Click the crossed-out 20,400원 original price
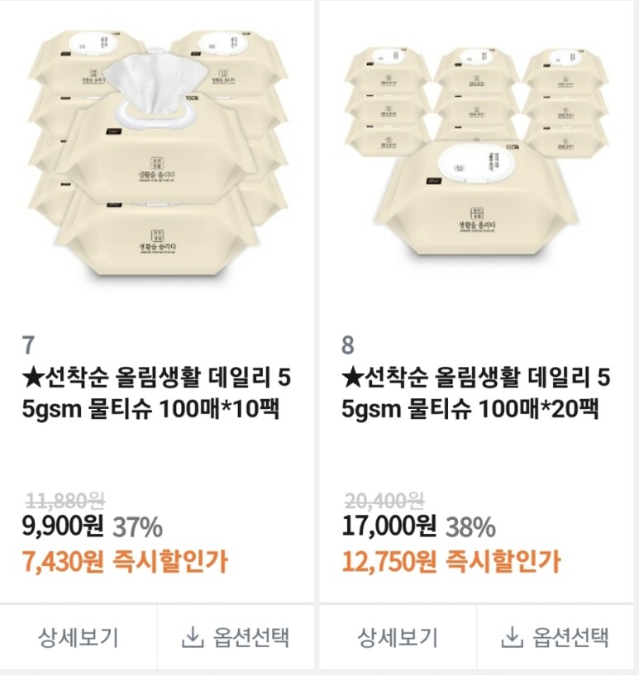The width and height of the screenshot is (639, 676). [384, 500]
